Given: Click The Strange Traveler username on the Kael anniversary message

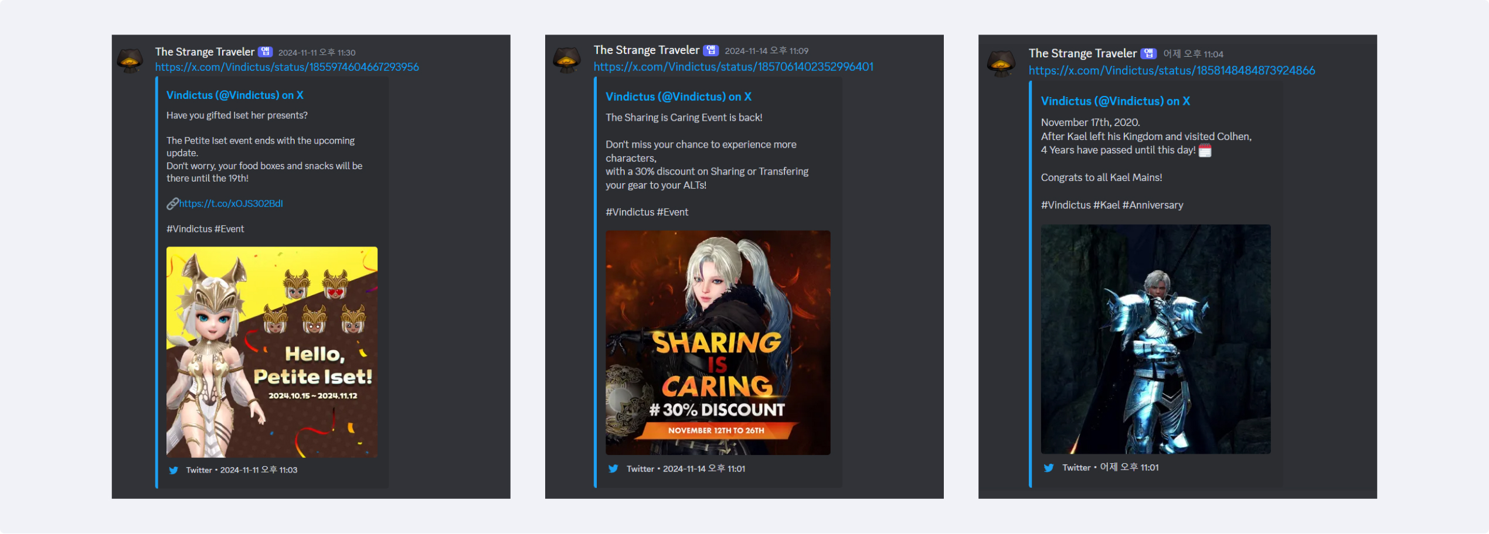Looking at the screenshot, I should click(1082, 54).
